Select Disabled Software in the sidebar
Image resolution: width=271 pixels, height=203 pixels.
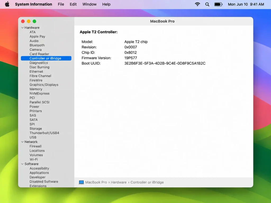pyautogui.click(x=44, y=182)
